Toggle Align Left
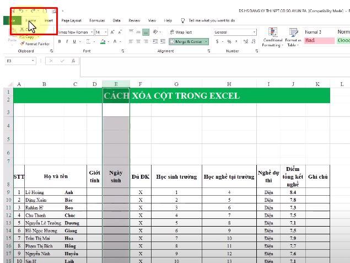 (x=131, y=41)
